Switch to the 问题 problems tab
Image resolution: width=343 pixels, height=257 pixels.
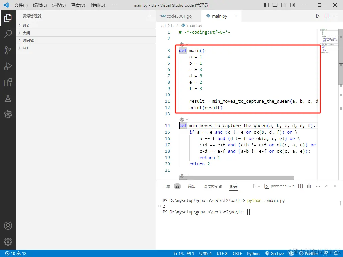pos(166,186)
